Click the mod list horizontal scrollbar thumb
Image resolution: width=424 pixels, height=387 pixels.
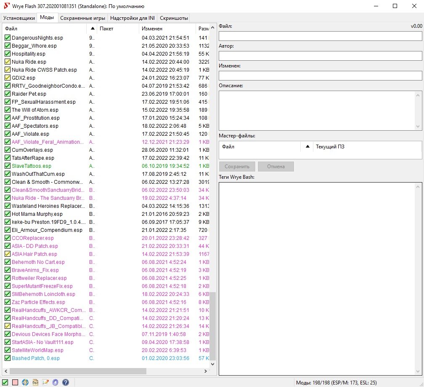pyautogui.click(x=76, y=371)
